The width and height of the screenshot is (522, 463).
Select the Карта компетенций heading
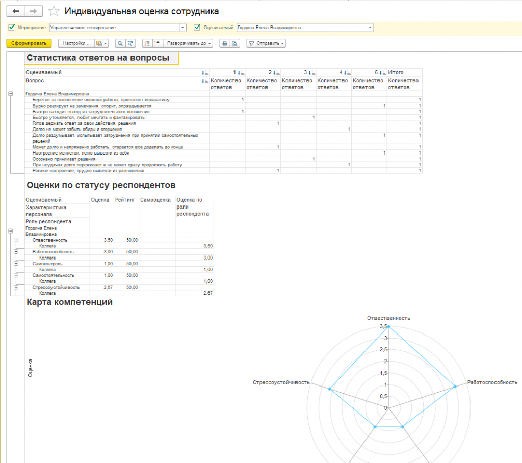69,302
